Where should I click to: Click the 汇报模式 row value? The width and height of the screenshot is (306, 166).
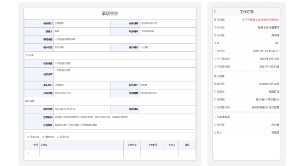click(274, 92)
